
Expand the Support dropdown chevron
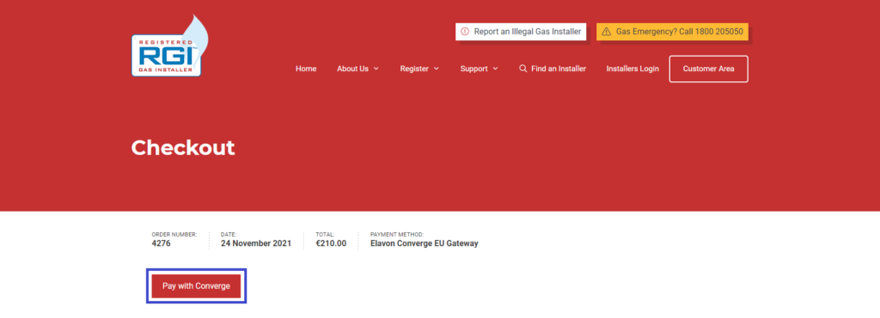pos(496,69)
